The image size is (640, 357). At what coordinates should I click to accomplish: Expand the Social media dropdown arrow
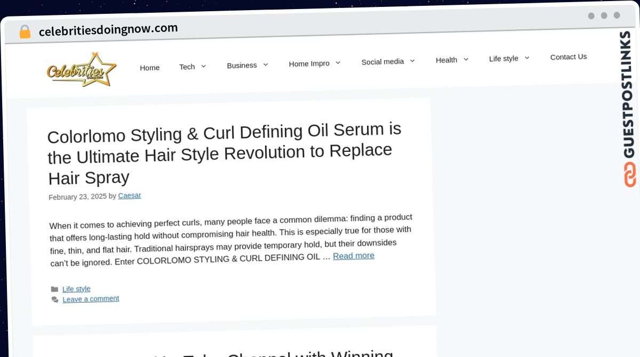(x=412, y=61)
